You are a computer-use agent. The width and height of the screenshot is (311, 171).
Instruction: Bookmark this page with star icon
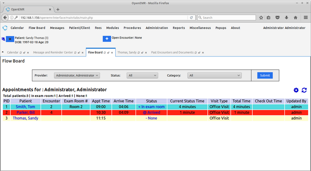(261, 18)
